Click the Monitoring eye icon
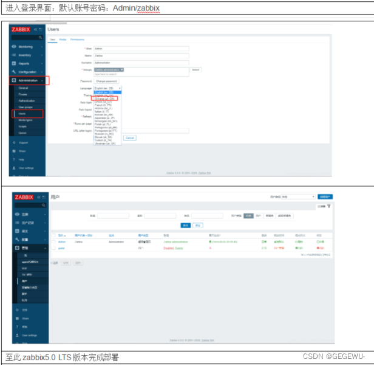 point(14,47)
